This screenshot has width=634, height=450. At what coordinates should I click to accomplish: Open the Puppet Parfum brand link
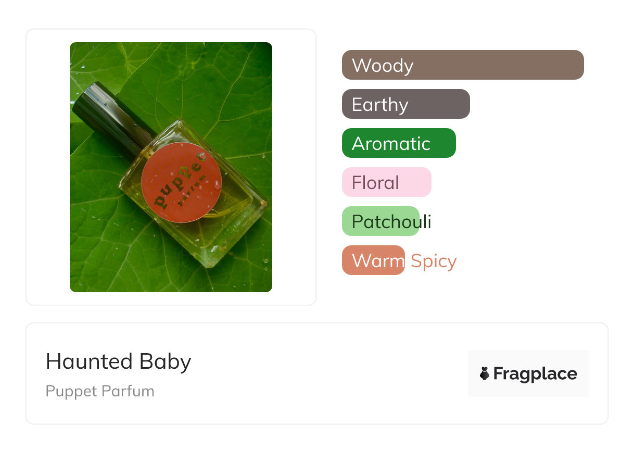pyautogui.click(x=100, y=391)
